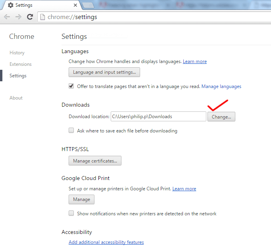Click the Download location path field

[158, 117]
